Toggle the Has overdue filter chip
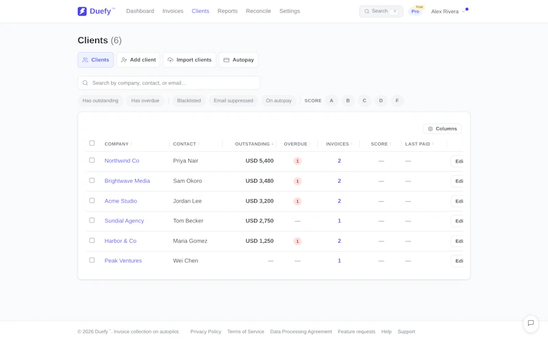The width and height of the screenshot is (548, 342). (x=145, y=101)
